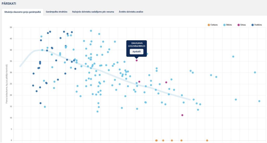Click the rightmost orange point on zero line
267x143 pixels.
207,140
